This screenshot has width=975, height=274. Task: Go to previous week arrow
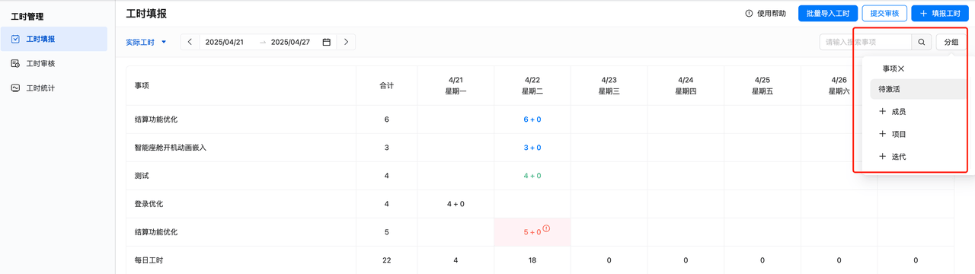[190, 42]
